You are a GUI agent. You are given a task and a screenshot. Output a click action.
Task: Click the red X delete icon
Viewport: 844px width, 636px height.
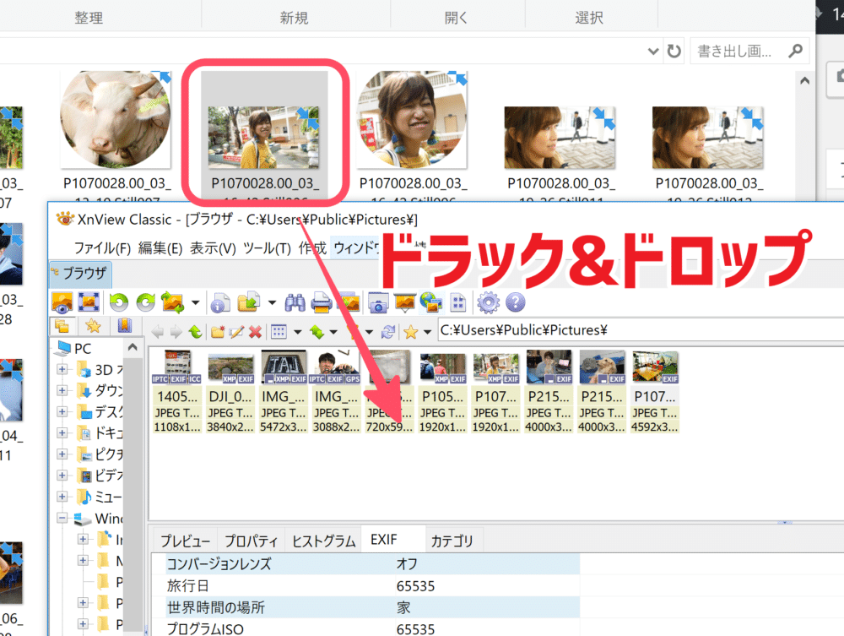(254, 331)
